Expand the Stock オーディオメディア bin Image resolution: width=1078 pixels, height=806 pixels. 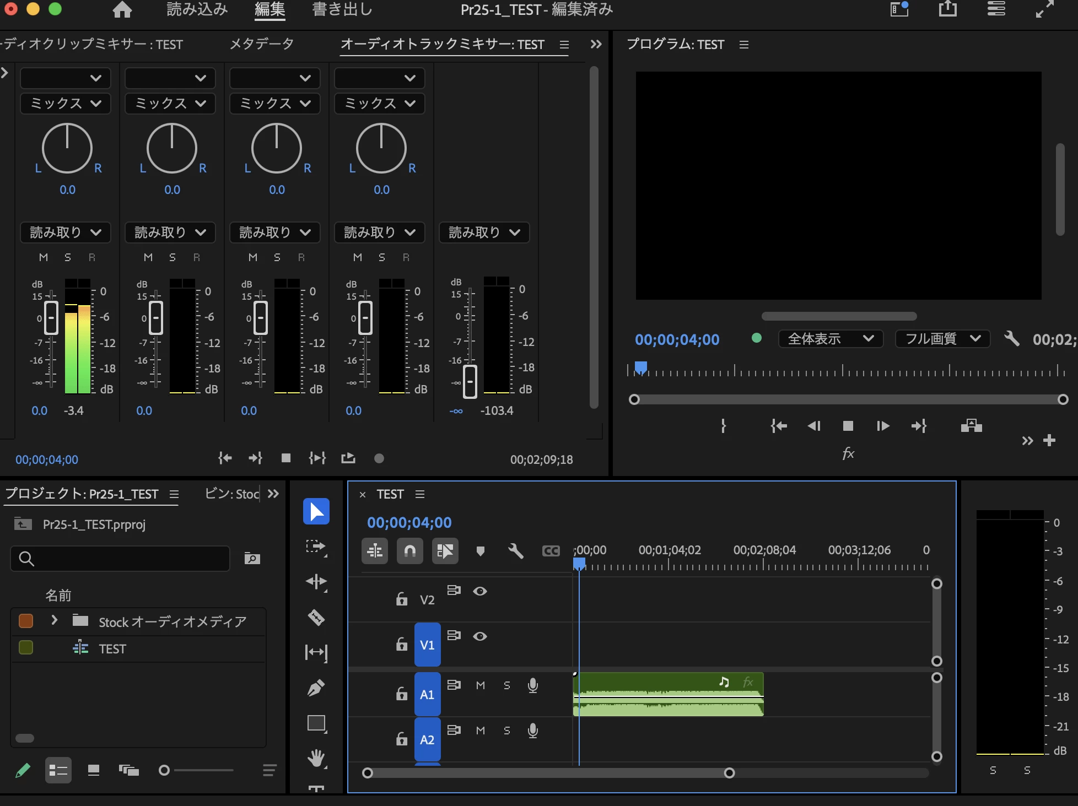pos(54,620)
